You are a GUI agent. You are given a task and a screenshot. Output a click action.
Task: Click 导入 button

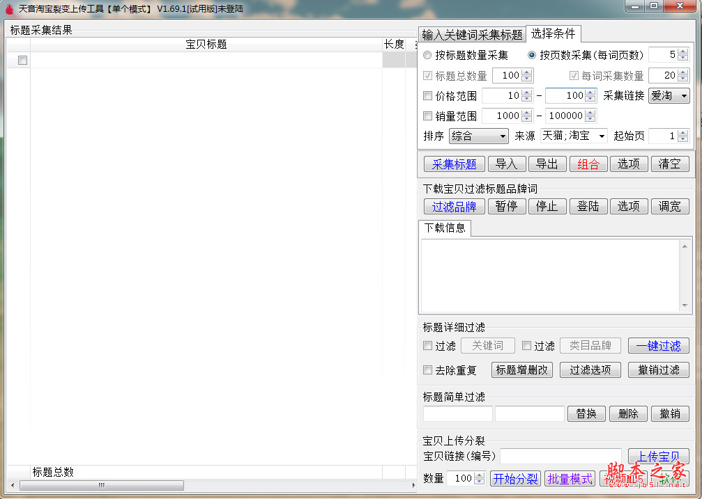click(x=506, y=164)
